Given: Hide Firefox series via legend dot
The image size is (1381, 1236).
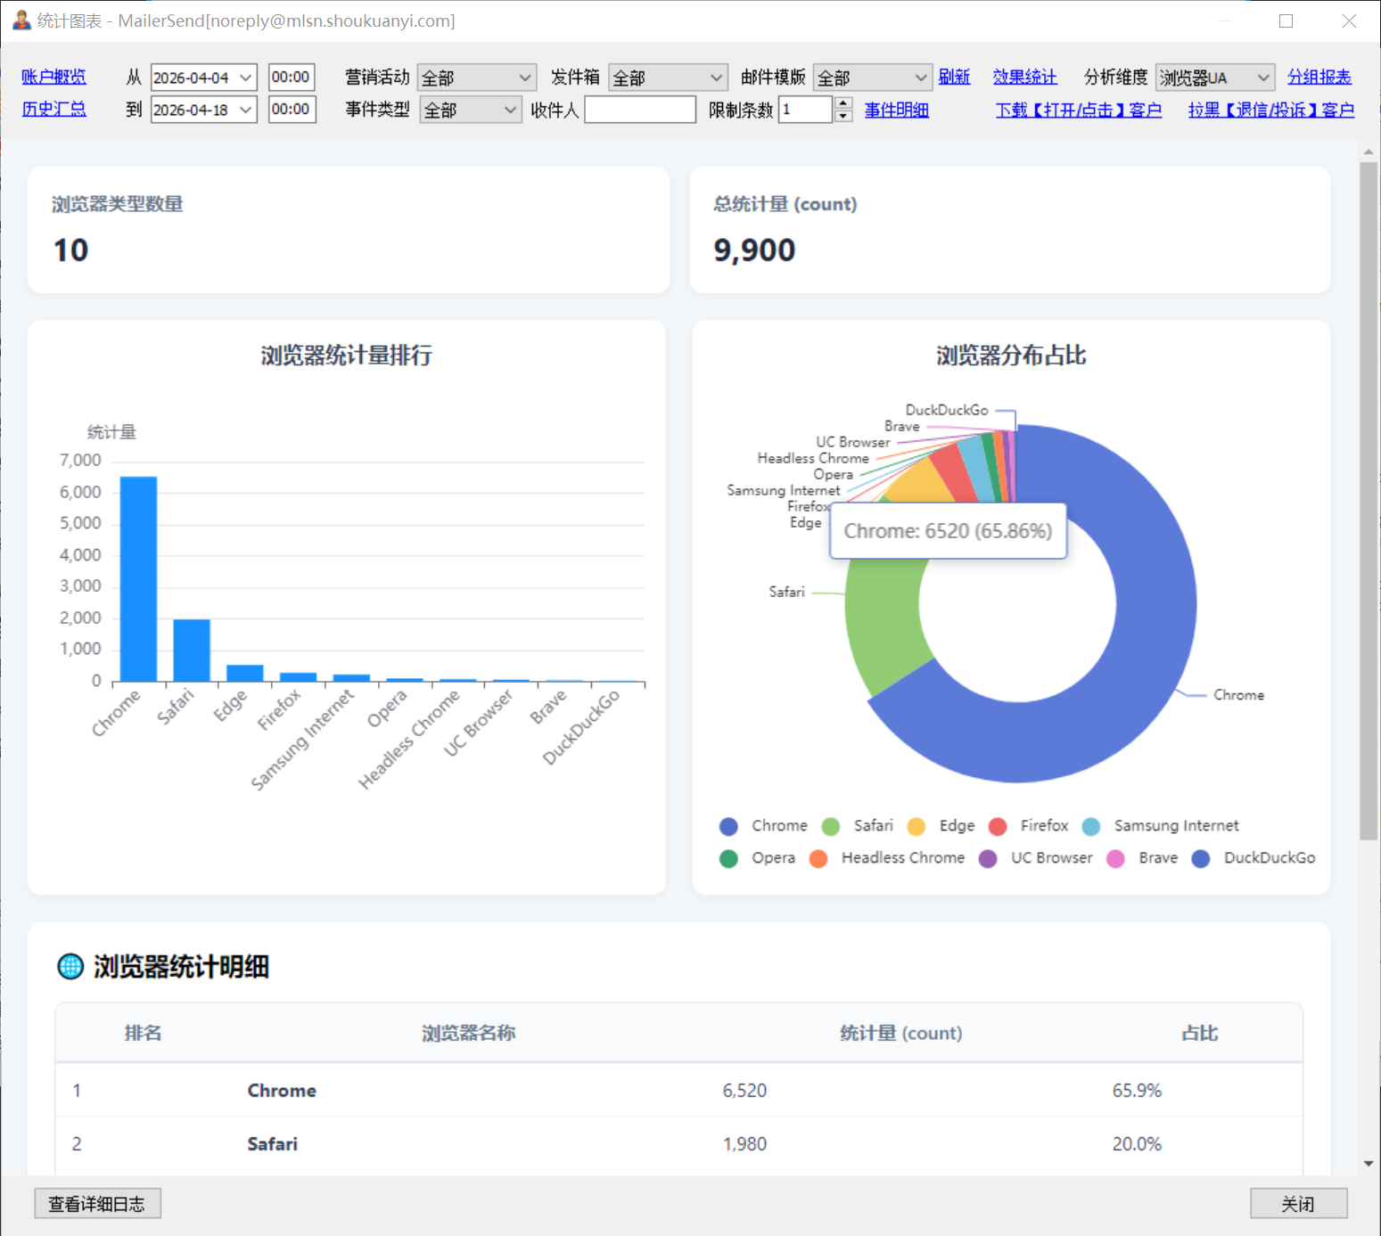Looking at the screenshot, I should coord(998,826).
